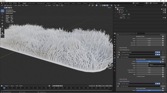Image resolution: width=167 pixels, height=93 pixels.
Task: Open the Modifier properties tab (wrench icon)
Action: tap(115, 58)
